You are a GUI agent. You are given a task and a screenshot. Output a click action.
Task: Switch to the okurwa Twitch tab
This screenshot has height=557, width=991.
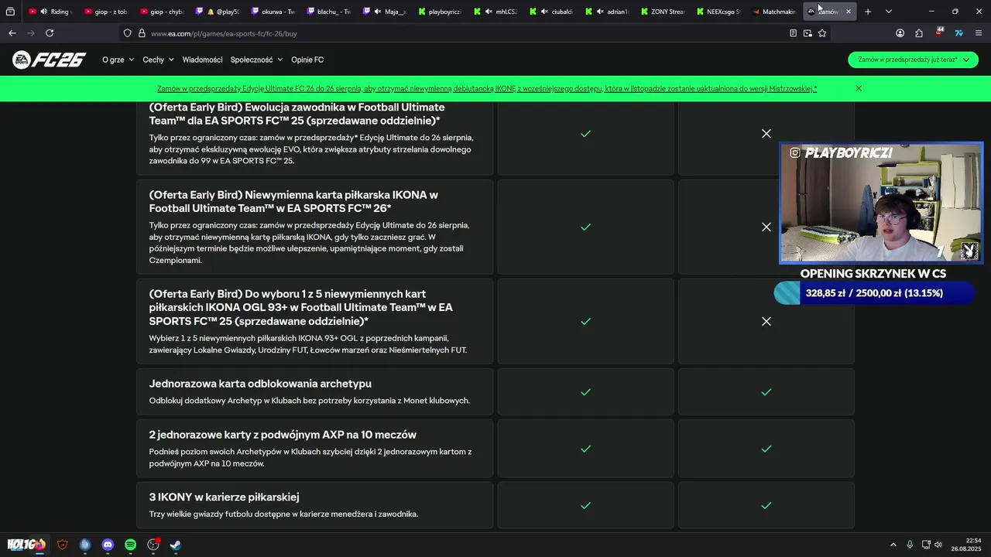tap(273, 12)
